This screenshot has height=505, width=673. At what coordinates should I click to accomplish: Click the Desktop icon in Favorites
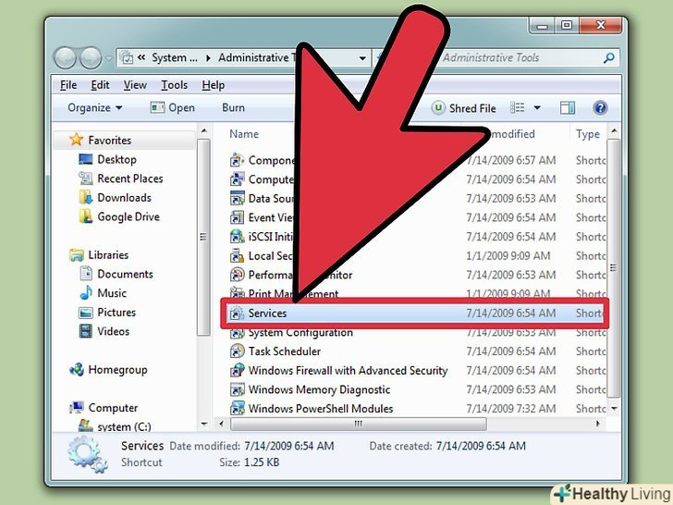point(85,159)
